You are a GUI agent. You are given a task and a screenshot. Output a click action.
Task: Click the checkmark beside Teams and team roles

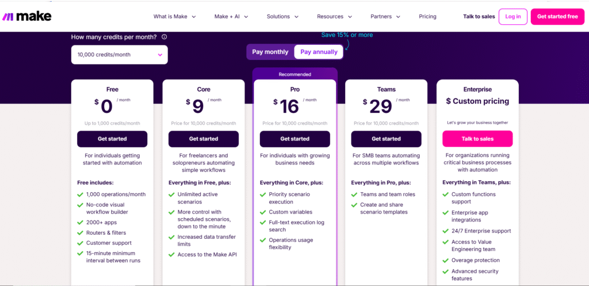pos(354,195)
